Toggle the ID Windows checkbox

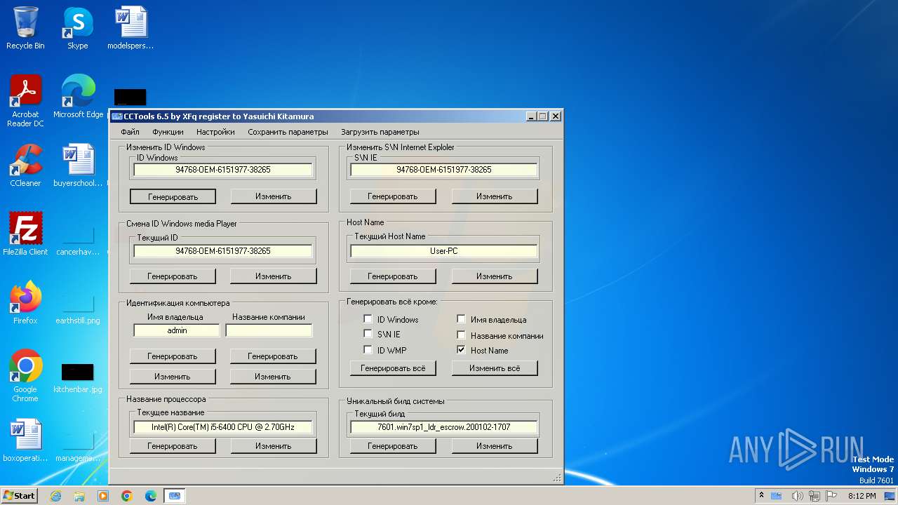[x=368, y=319]
